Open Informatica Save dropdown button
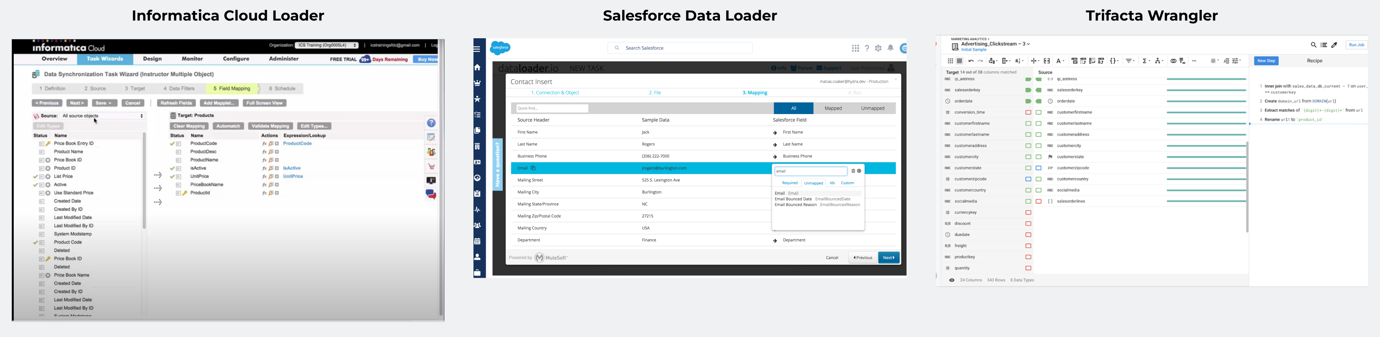Viewport: 1380px width, 337px height. [104, 103]
